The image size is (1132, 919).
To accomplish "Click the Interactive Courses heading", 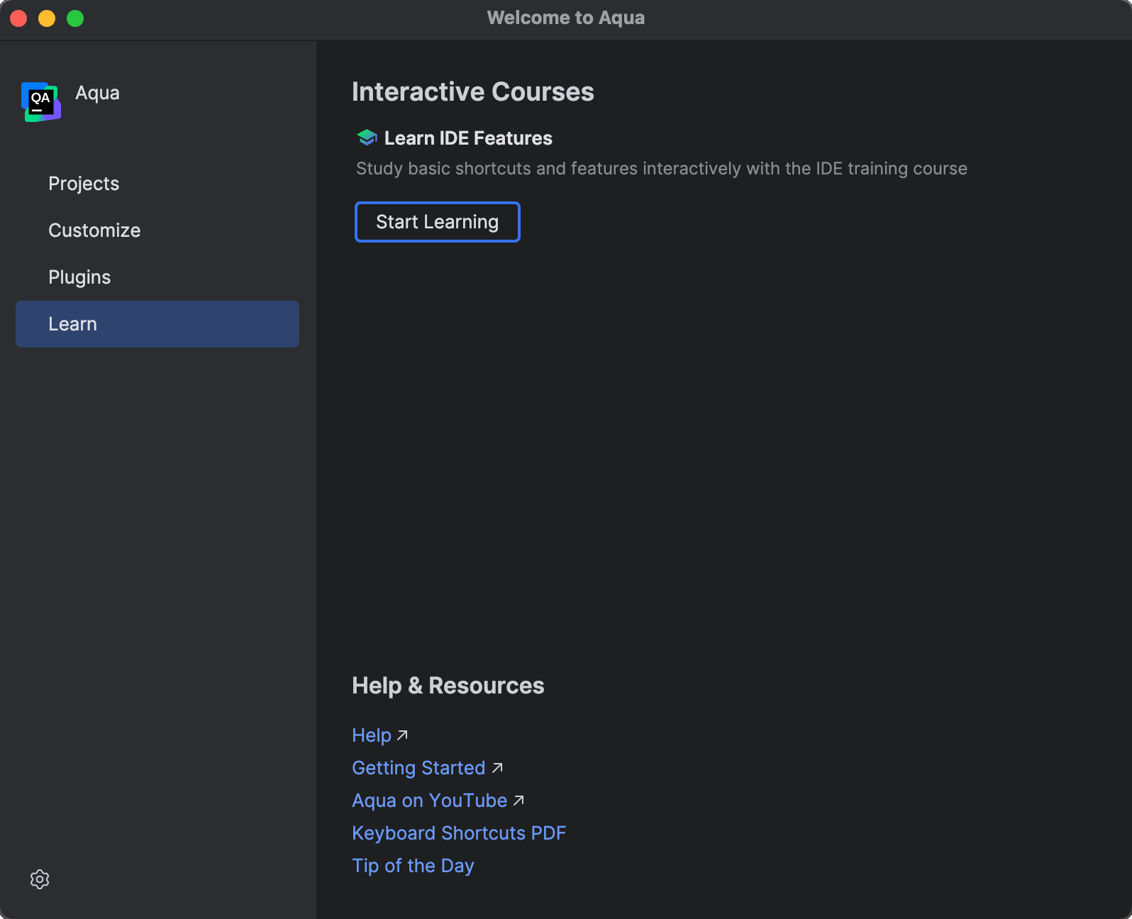I will 473,92.
